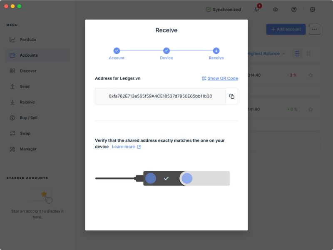Click the Buy / Sell dollar icon
The image size is (333, 250).
coord(12,118)
